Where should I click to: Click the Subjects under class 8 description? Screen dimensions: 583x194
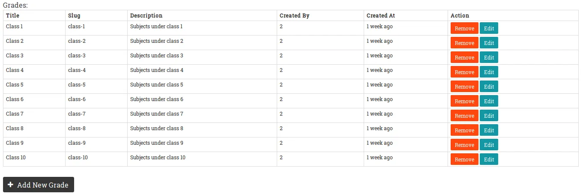point(157,128)
